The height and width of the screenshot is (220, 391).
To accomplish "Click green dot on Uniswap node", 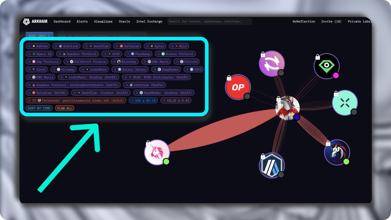I will (166, 161).
